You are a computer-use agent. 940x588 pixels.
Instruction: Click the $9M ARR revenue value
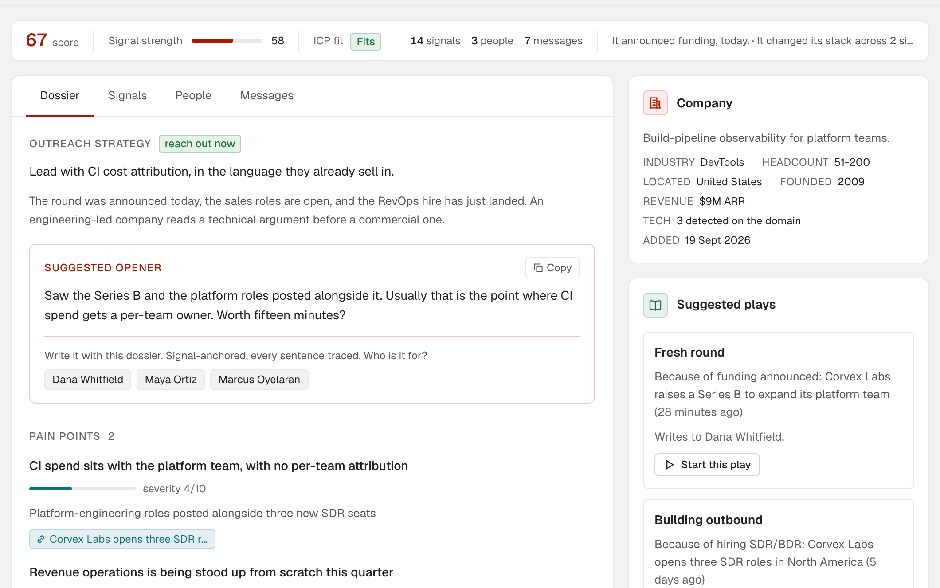click(x=722, y=201)
